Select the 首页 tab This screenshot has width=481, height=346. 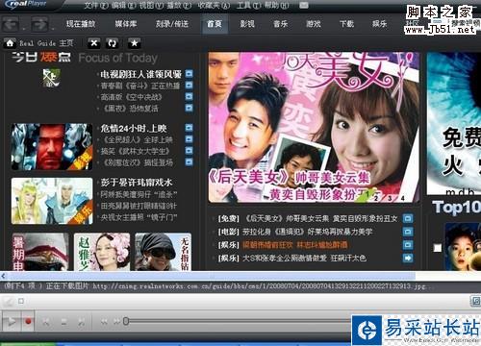coord(215,24)
